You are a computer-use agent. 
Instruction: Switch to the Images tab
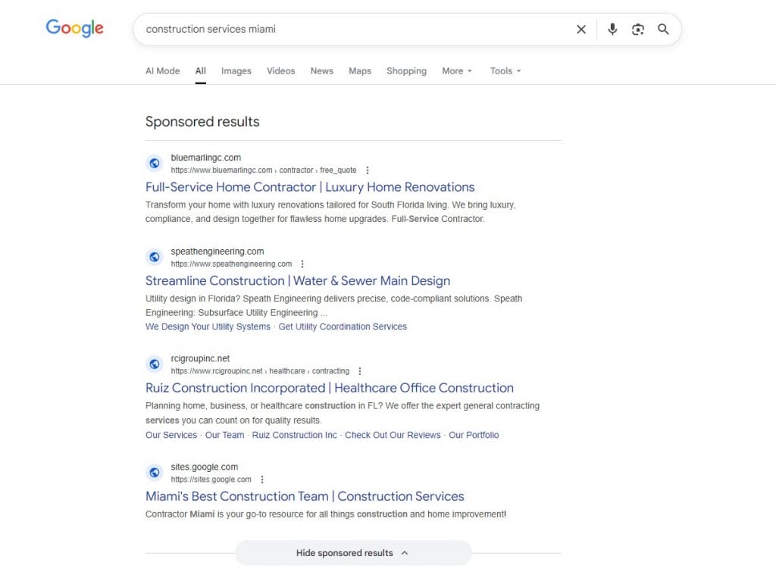click(236, 70)
